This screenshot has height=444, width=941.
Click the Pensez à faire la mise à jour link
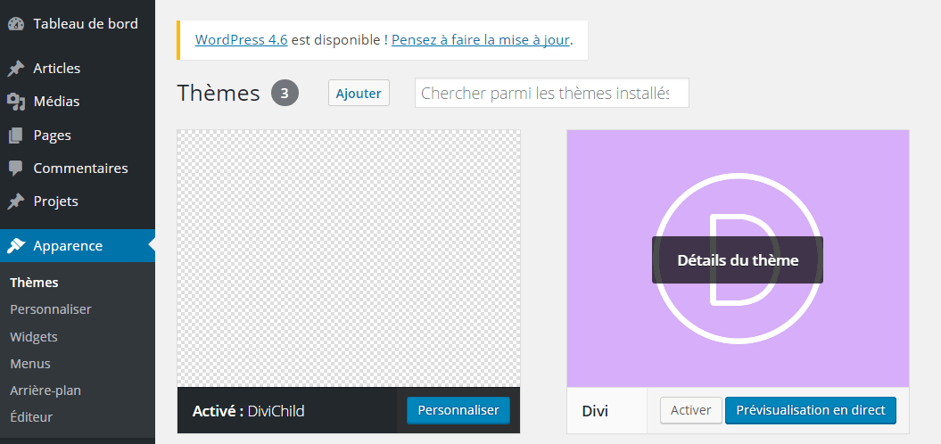(x=480, y=40)
